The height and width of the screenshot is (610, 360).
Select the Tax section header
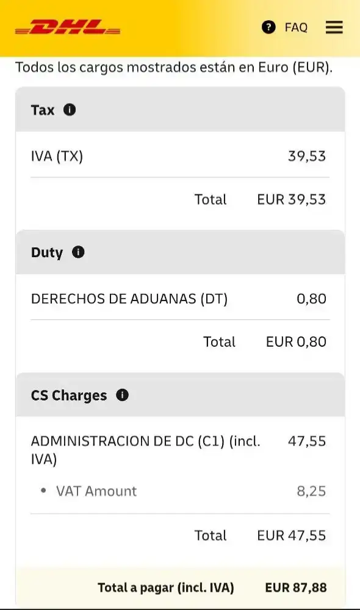180,110
